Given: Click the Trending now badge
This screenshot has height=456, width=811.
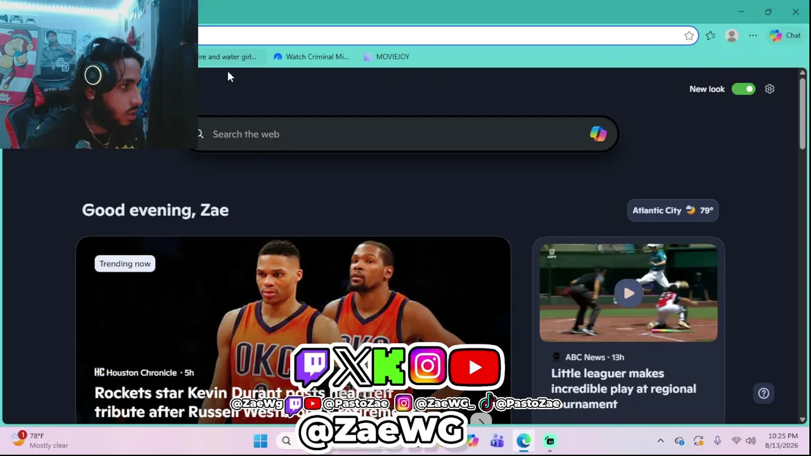Looking at the screenshot, I should 125,263.
